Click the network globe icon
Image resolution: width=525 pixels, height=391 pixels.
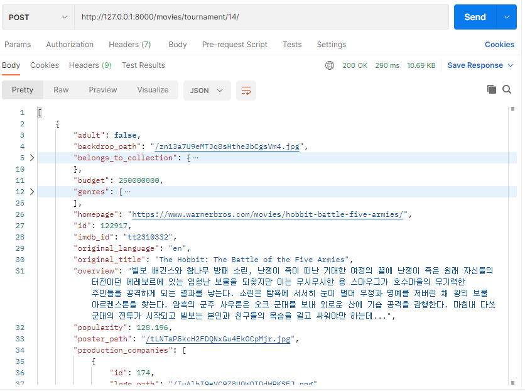point(330,65)
